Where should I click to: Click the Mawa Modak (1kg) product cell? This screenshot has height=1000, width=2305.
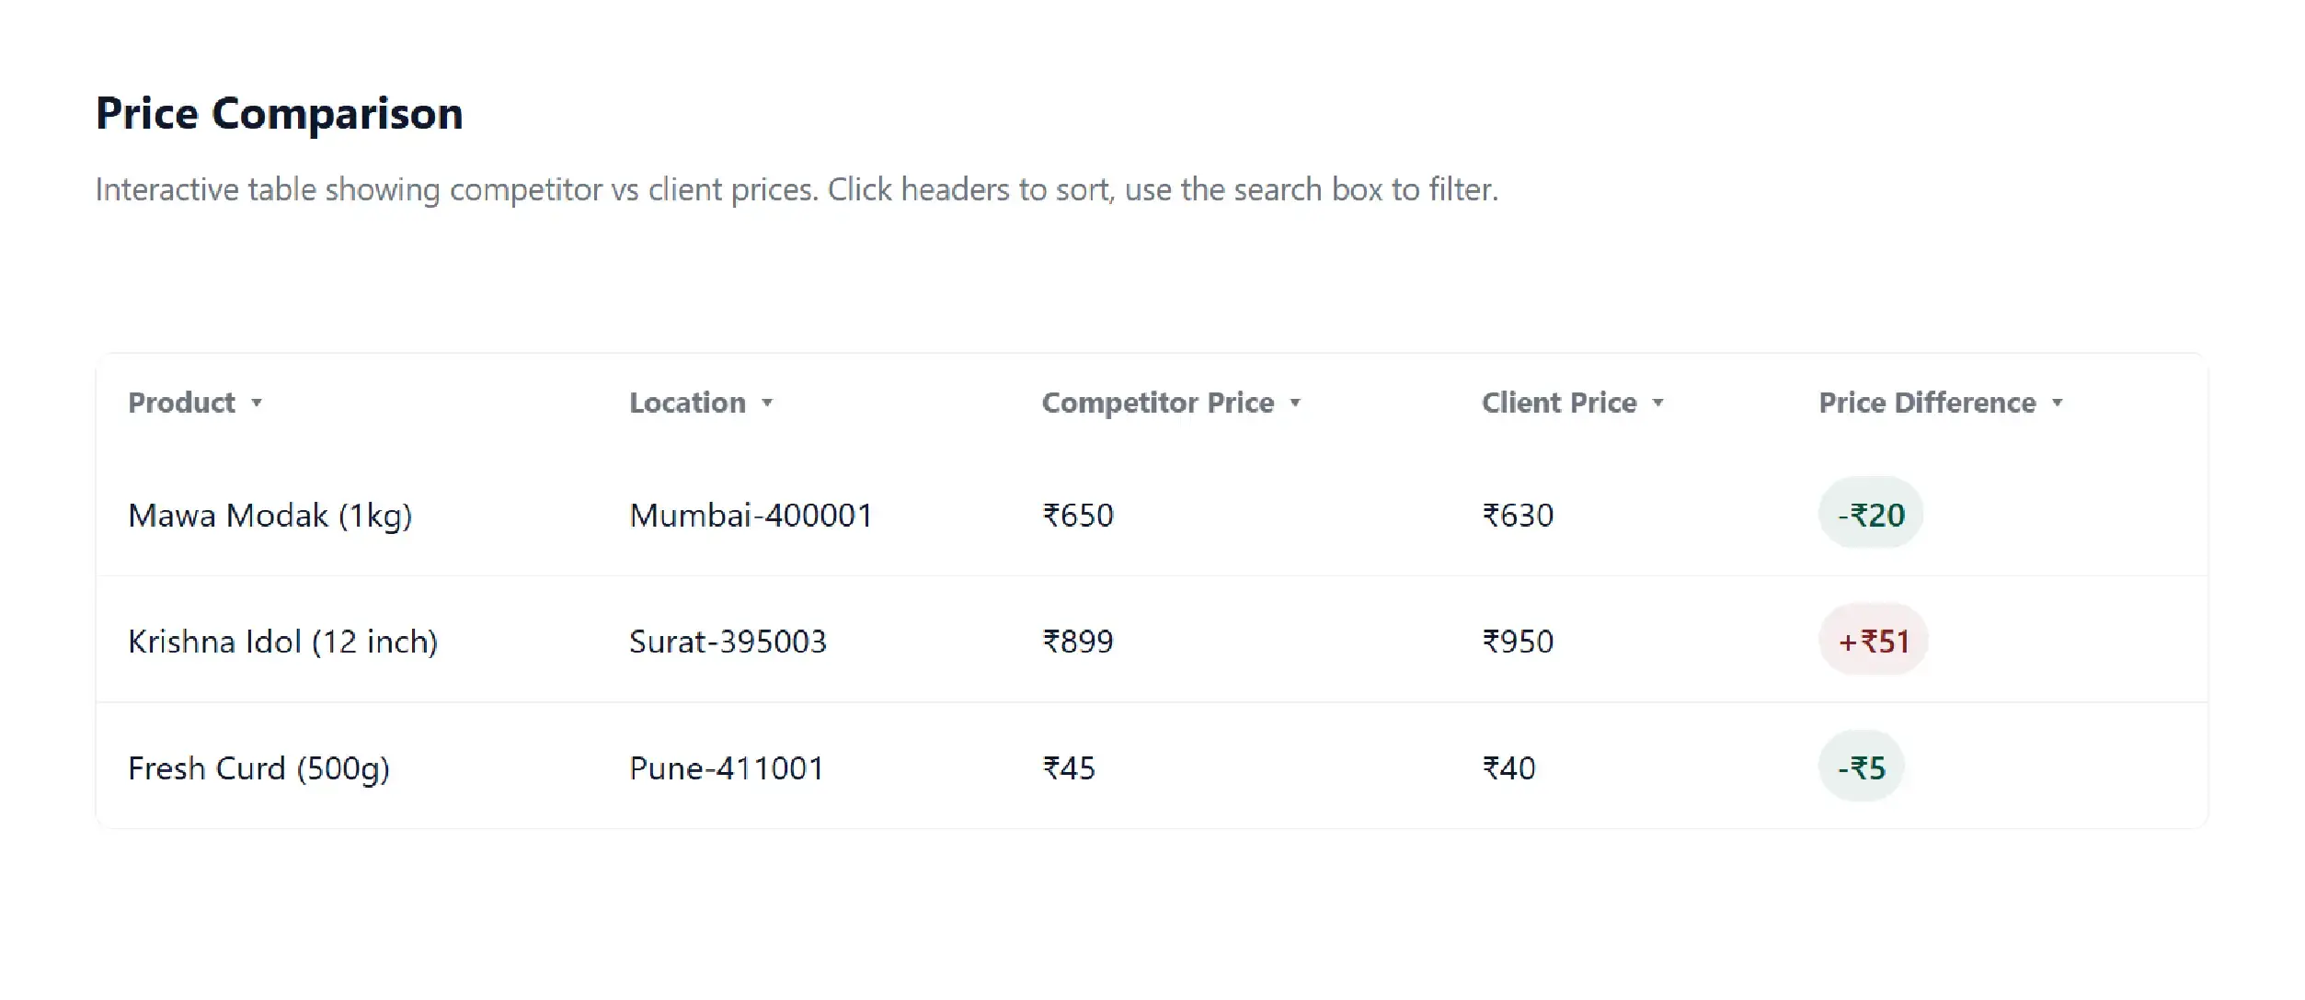[x=269, y=515]
